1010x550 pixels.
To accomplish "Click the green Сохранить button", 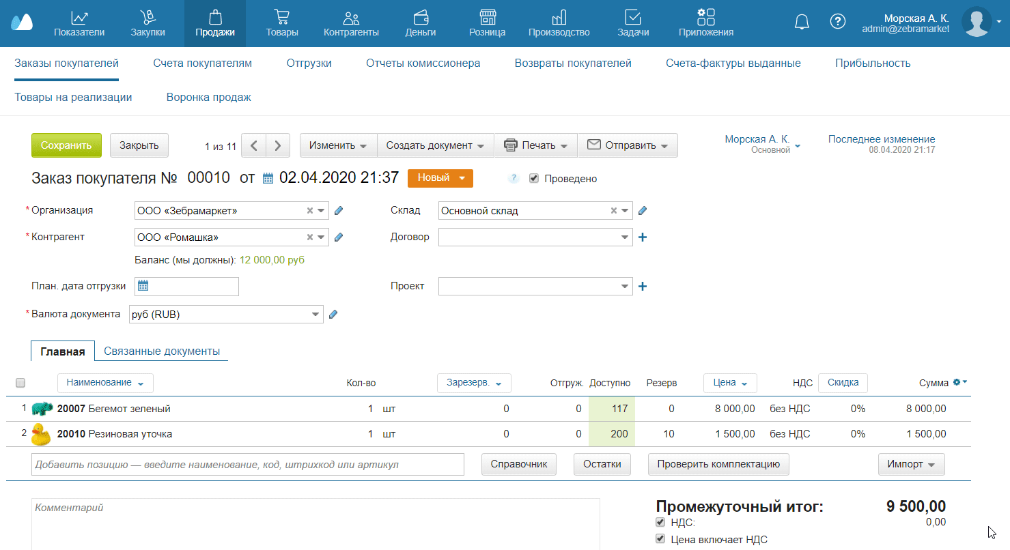I will coord(66,145).
